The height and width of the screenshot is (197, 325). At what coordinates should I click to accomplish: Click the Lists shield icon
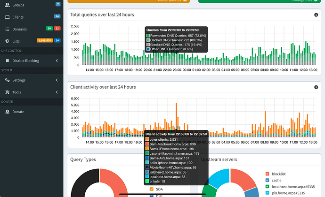7,41
